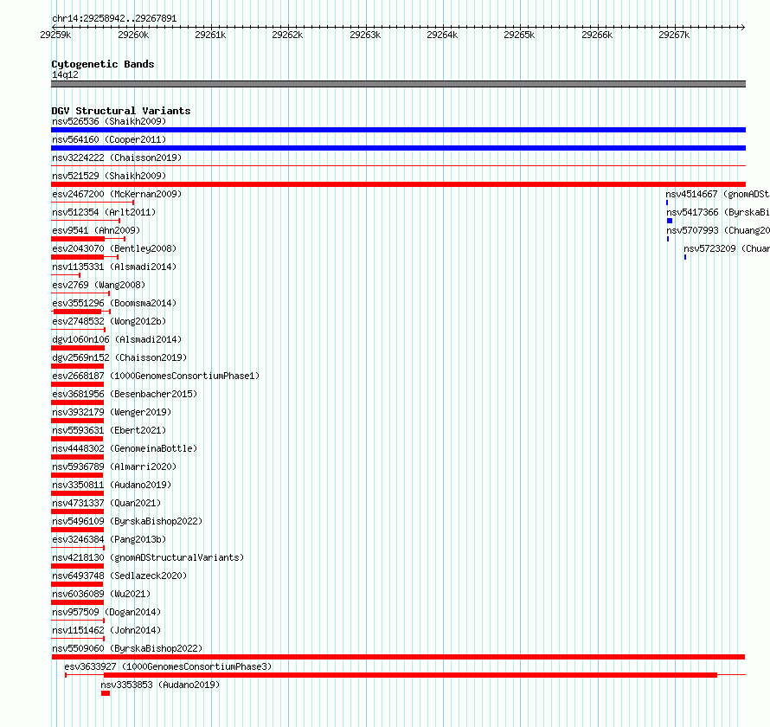
Task: Click the gray 14q12 cytogenetic band
Action: 398,84
